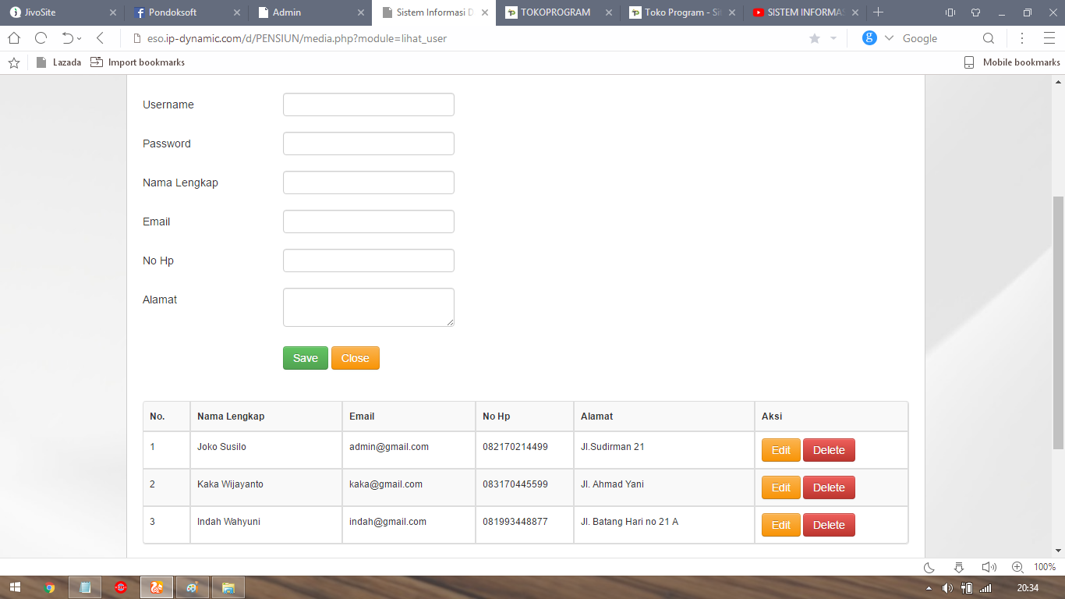Open the Lazada bookmark
Image resolution: width=1065 pixels, height=599 pixels.
pyautogui.click(x=58, y=62)
